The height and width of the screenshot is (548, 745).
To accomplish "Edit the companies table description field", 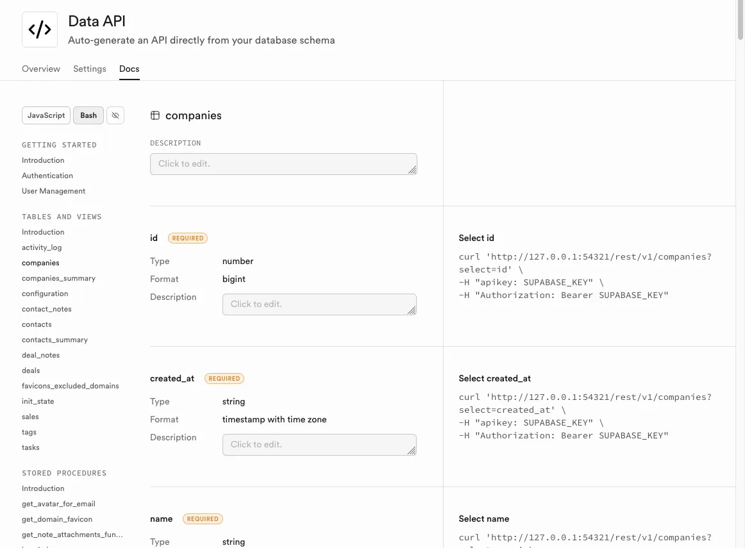I will 283,163.
